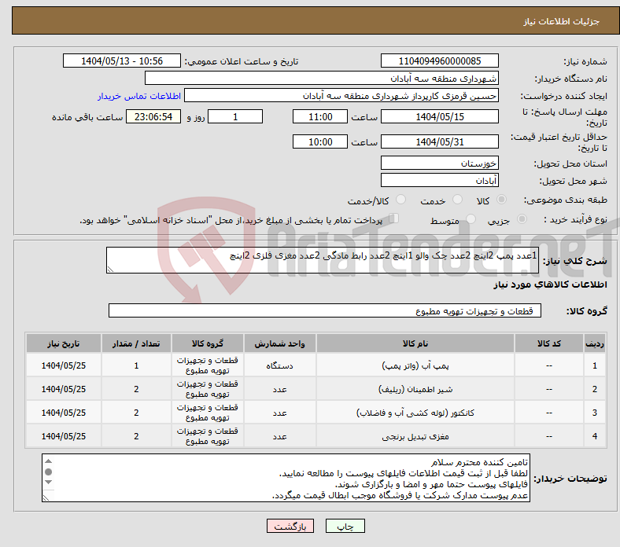
Task: Click the بازگشت (back) button
Action: [290, 526]
